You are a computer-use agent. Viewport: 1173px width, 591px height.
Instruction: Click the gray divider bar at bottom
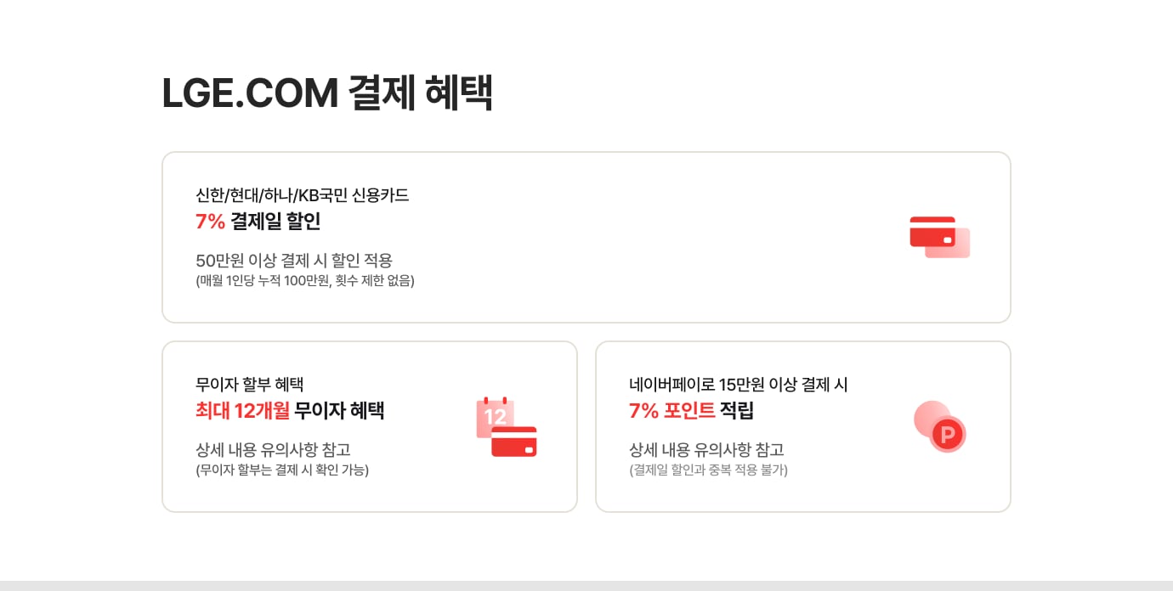pyautogui.click(x=586, y=586)
